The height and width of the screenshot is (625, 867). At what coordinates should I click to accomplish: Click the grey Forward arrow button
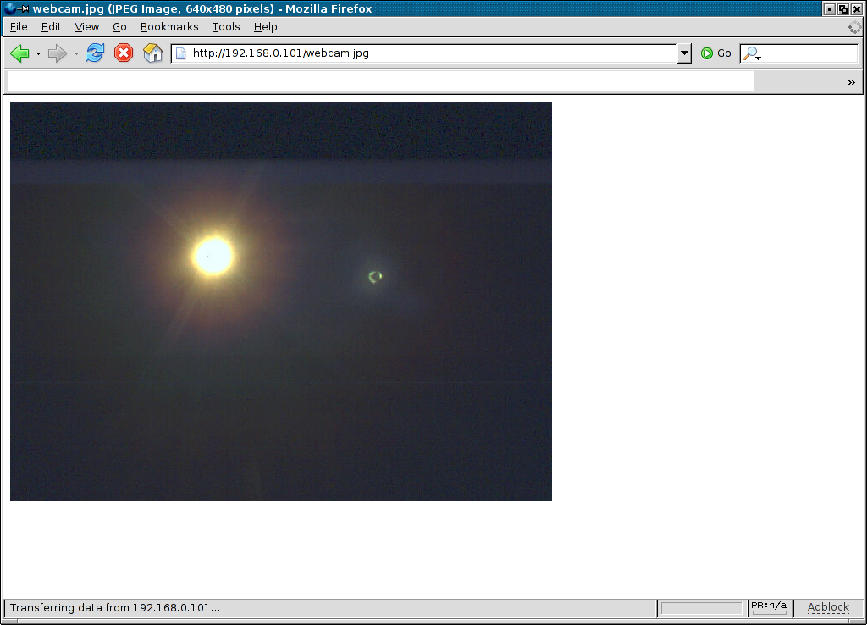click(x=58, y=53)
